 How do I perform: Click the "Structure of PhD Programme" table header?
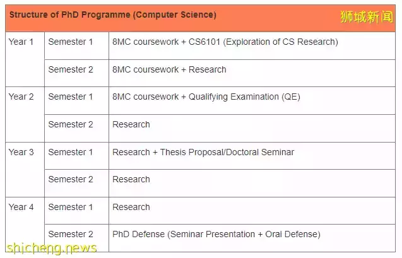112,15
